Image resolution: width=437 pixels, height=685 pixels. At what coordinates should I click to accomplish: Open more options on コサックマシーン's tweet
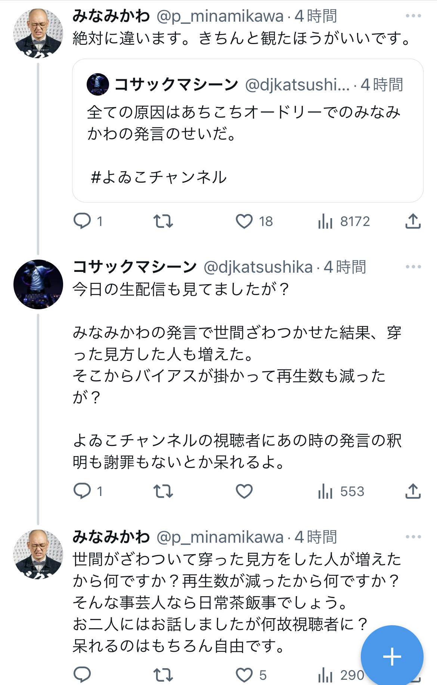413,267
